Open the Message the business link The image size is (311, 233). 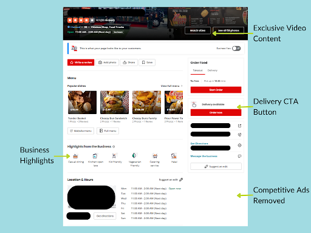(203, 156)
